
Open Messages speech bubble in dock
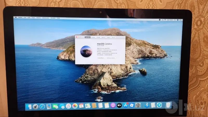(62, 106)
